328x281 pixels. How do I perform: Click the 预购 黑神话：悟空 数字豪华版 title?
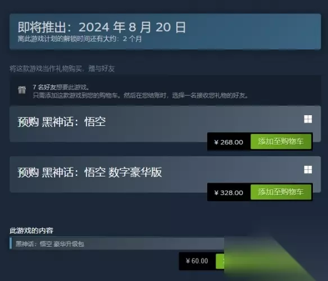pyautogui.click(x=90, y=173)
